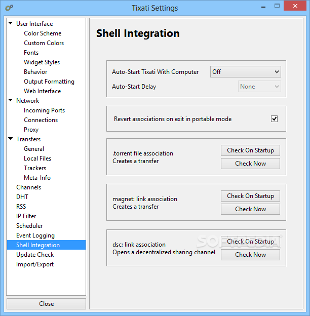The width and height of the screenshot is (310, 316).
Task: Go to IP Filter settings
Action: pyautogui.click(x=26, y=216)
